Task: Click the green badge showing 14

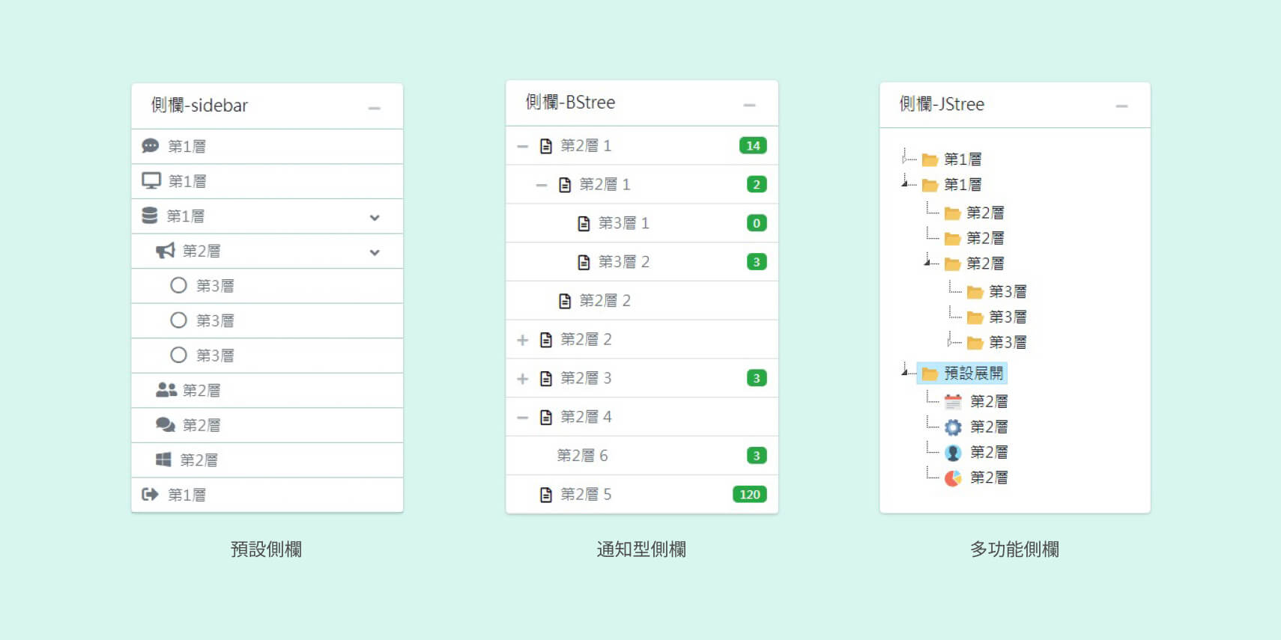Action: tap(753, 146)
